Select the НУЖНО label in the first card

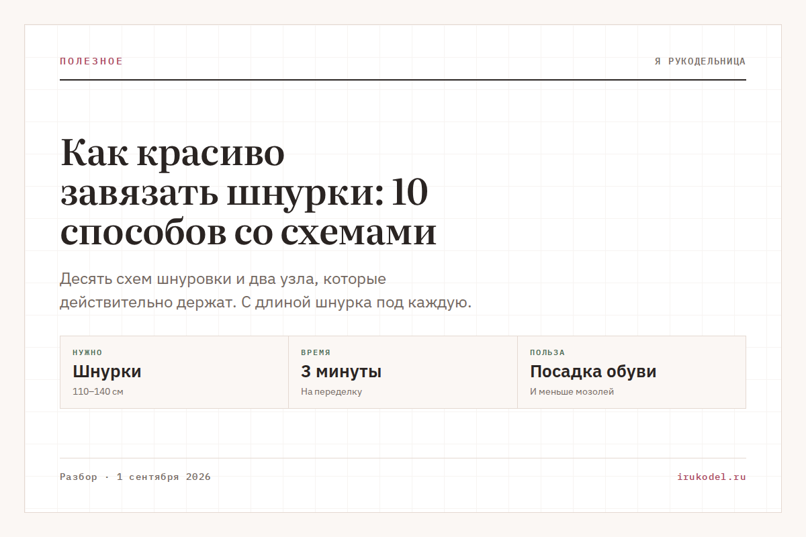tap(87, 352)
